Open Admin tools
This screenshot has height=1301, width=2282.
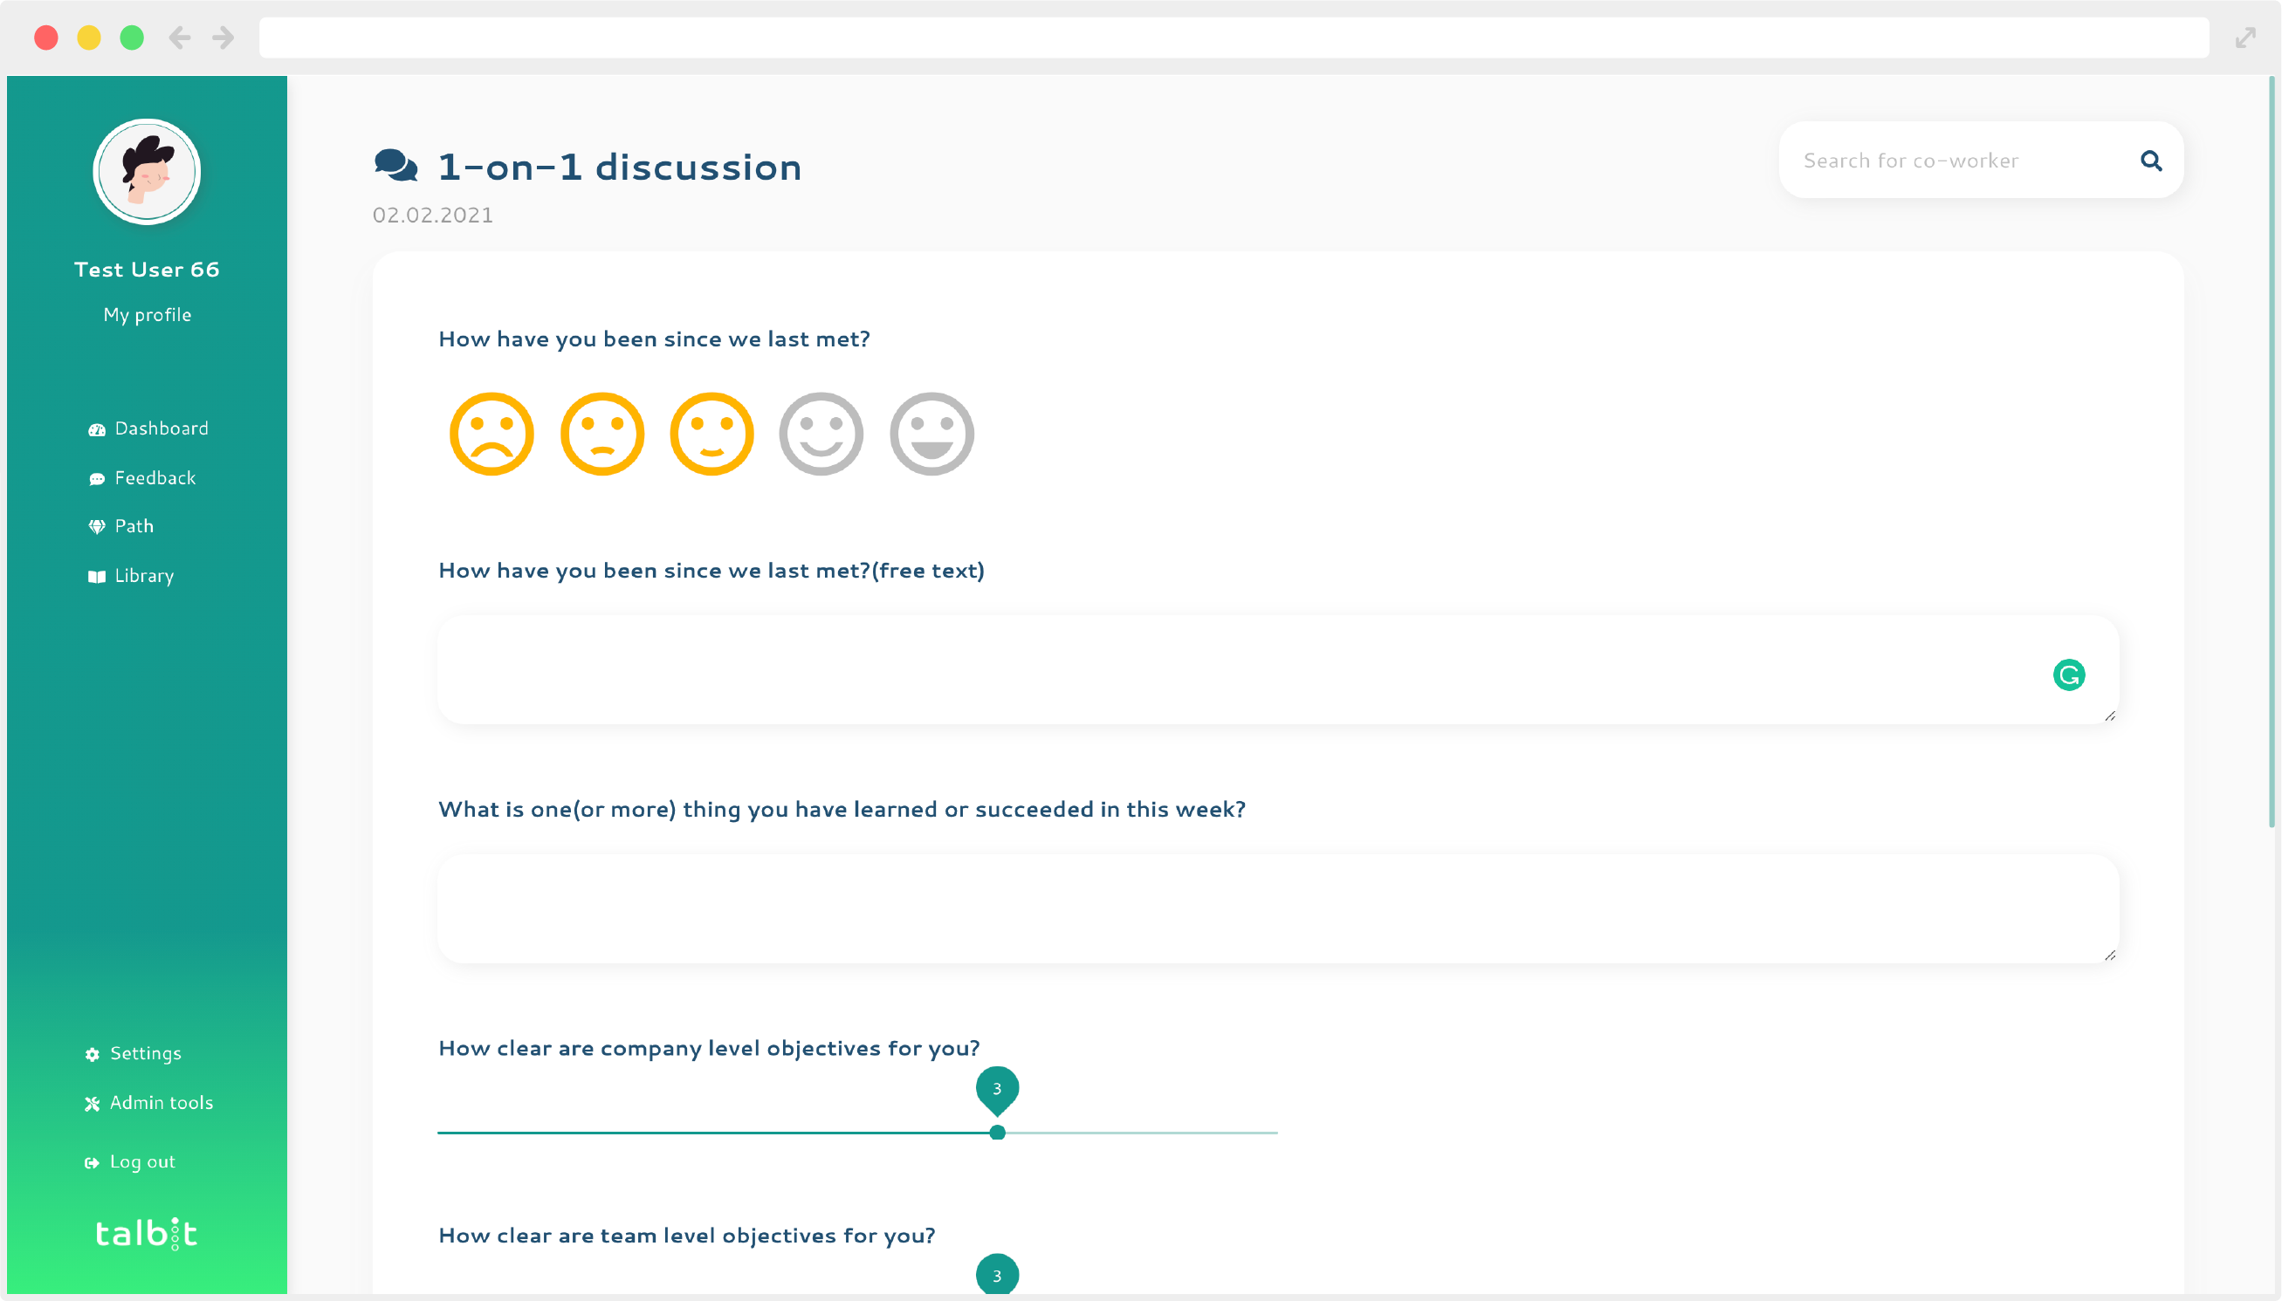coord(161,1103)
